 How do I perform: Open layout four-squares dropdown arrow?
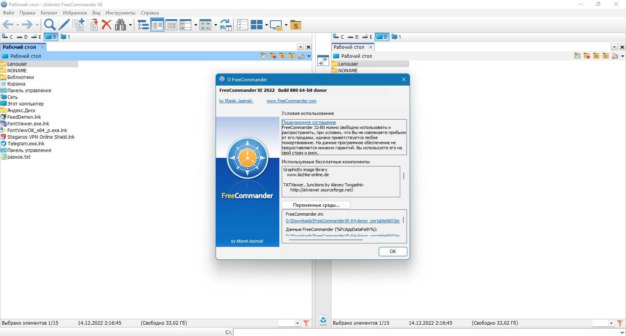266,25
